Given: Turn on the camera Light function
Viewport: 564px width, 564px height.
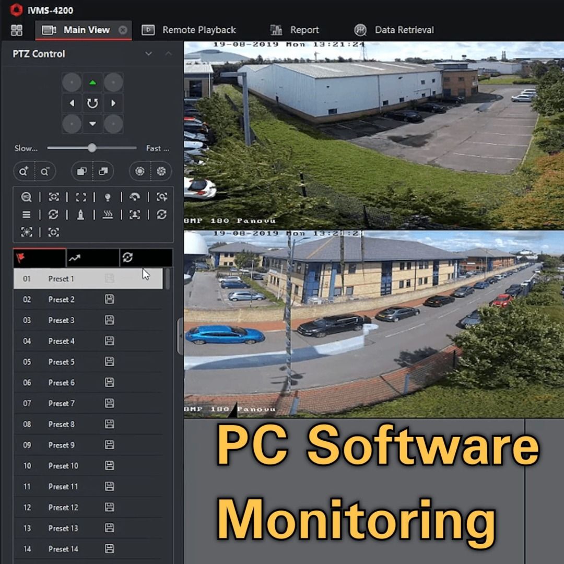Looking at the screenshot, I should click(108, 197).
